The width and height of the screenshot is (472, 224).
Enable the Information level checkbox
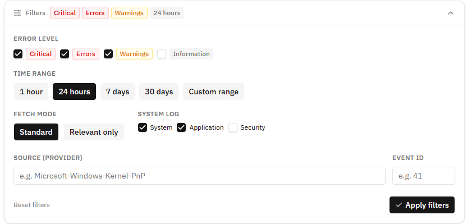tap(162, 54)
